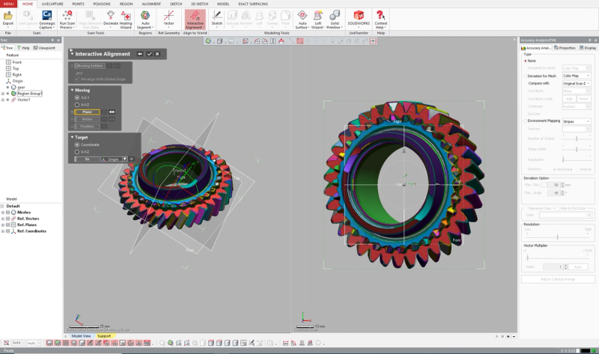Click the Geomagic Capture icon
Viewport: 599px width, 354px height.
(x=47, y=19)
